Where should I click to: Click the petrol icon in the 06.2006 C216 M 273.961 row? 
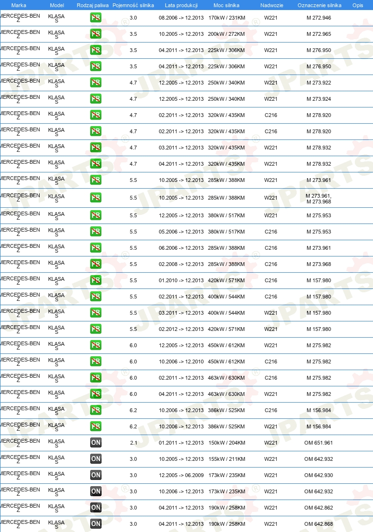tap(96, 248)
